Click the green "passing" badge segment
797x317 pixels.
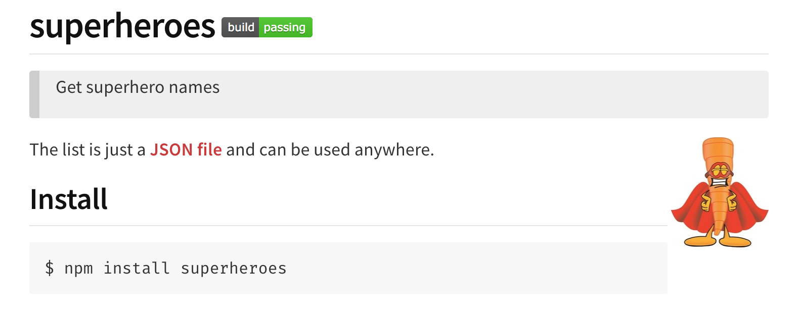click(x=286, y=27)
